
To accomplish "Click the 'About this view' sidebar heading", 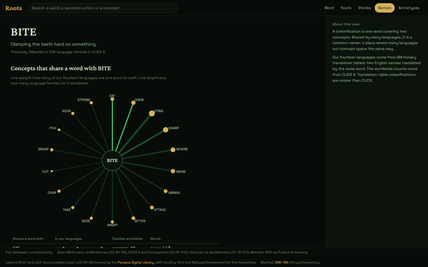I will pos(346,24).
